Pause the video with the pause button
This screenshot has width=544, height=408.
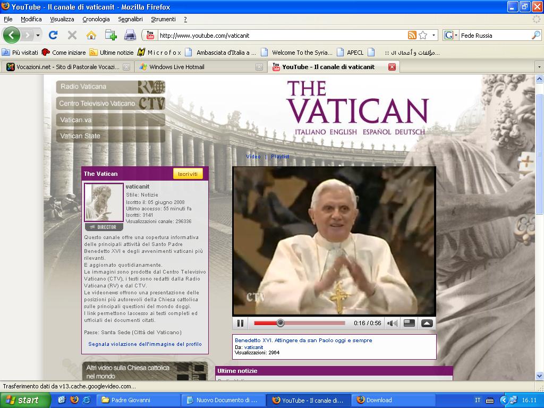(x=240, y=324)
